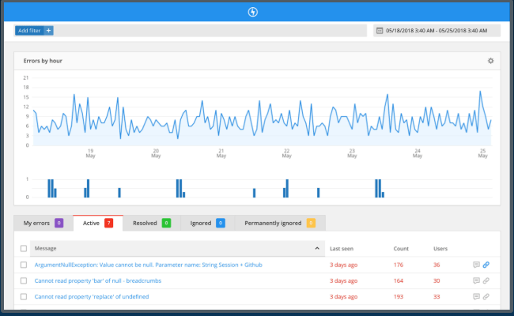Click the Add filter button
The image size is (514, 316).
[x=29, y=31]
